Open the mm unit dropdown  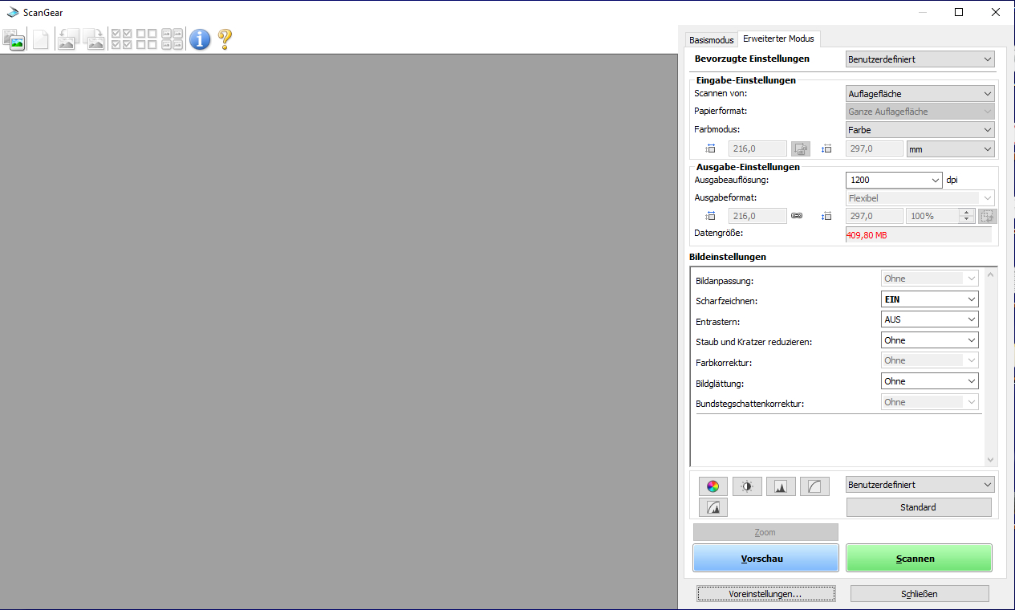[x=951, y=148]
